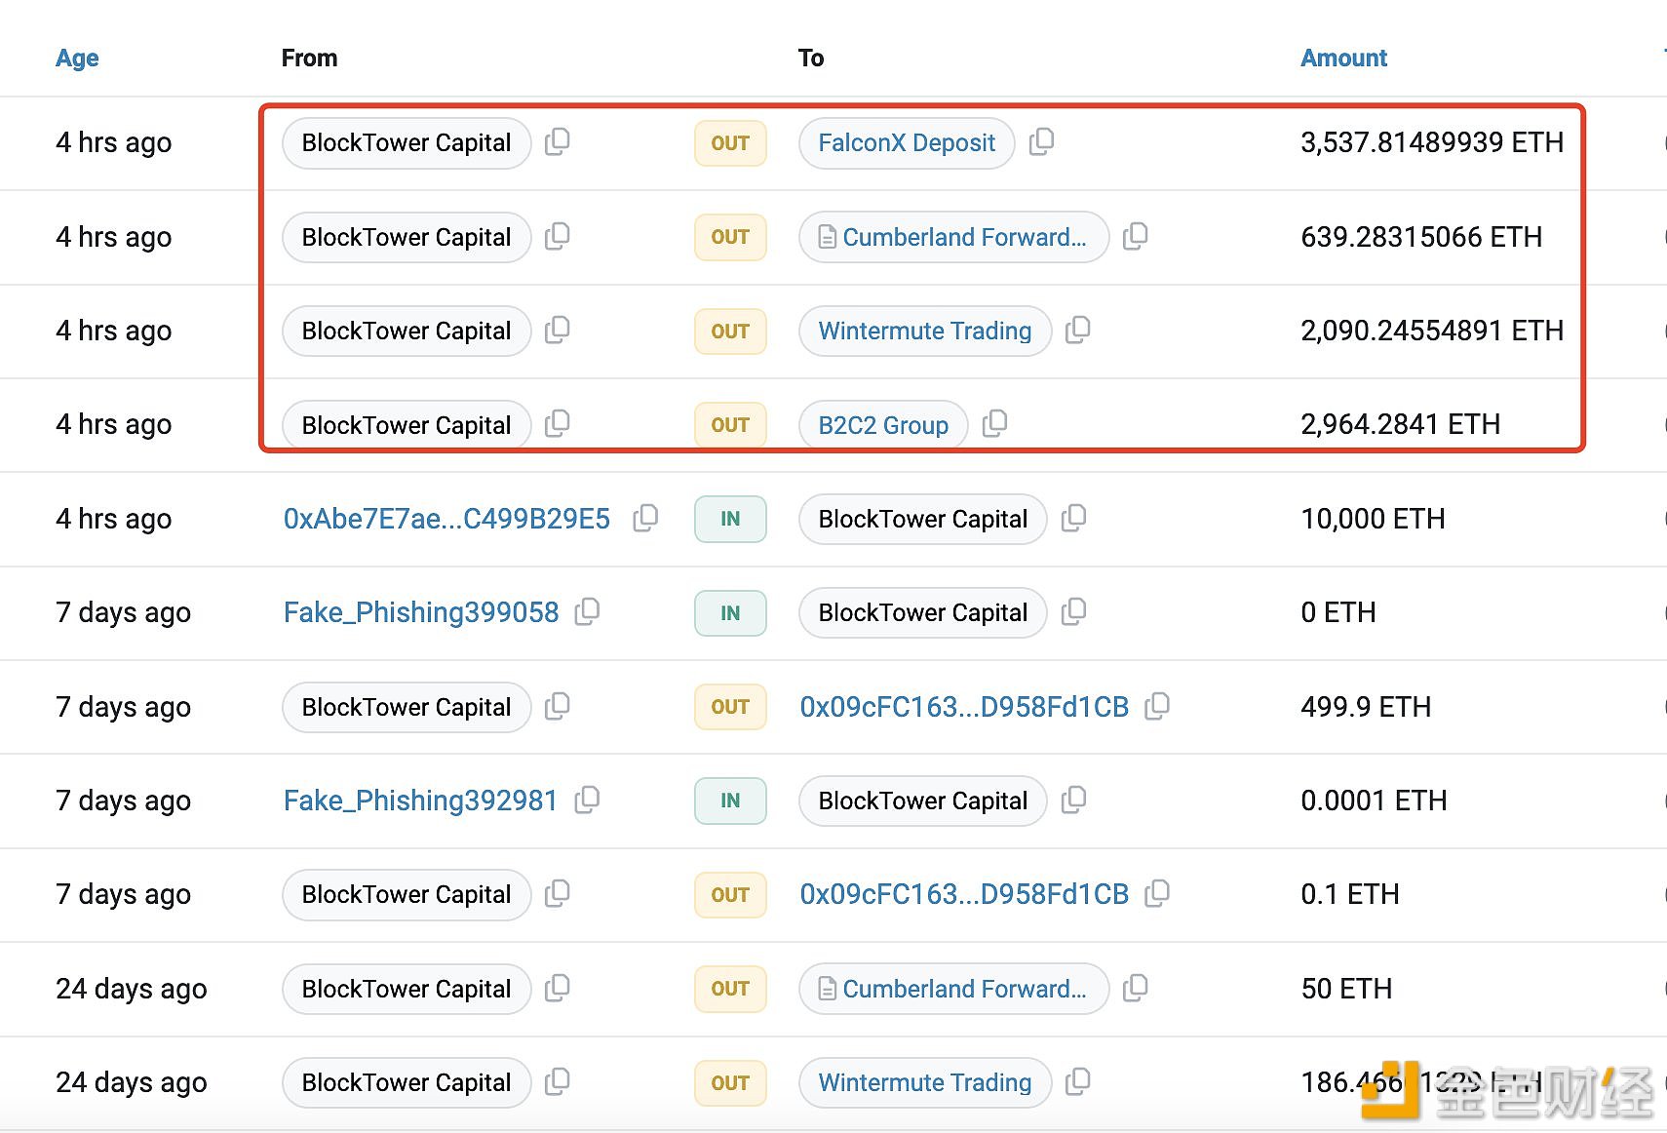Click OUT badge in FalconX Deposit row
1667x1133 pixels.
(x=730, y=143)
